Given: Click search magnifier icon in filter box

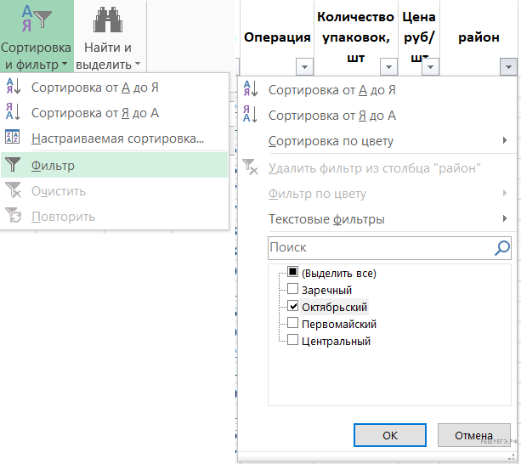Looking at the screenshot, I should (x=502, y=247).
